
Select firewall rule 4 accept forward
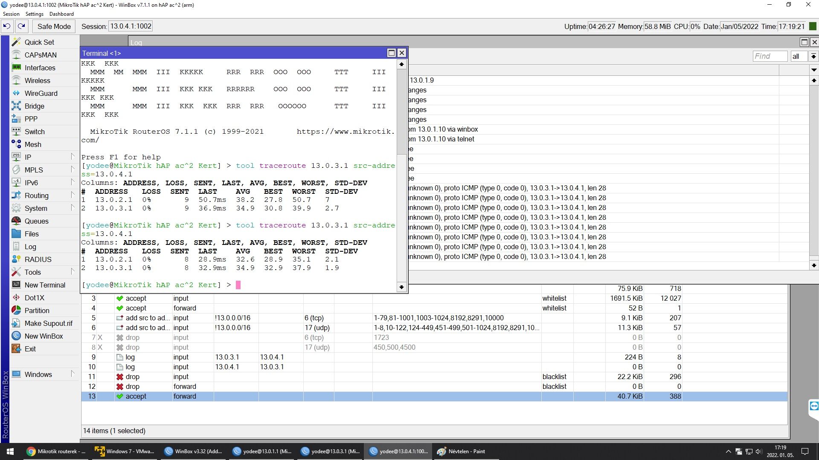point(434,308)
